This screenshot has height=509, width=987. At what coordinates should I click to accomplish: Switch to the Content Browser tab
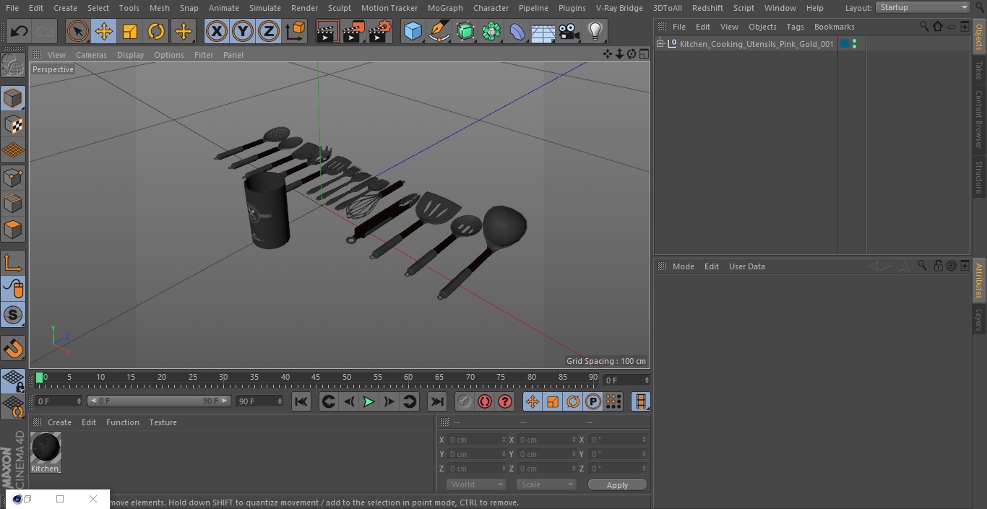[979, 119]
